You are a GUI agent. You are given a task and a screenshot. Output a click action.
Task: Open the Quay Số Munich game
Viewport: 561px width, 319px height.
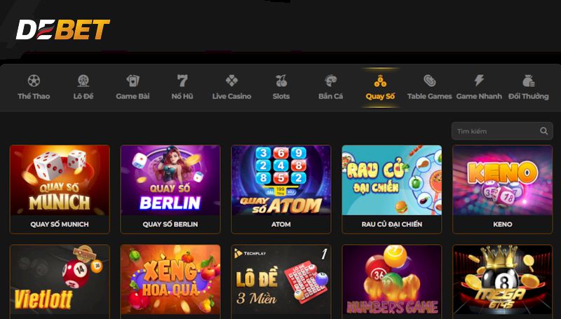(x=60, y=189)
